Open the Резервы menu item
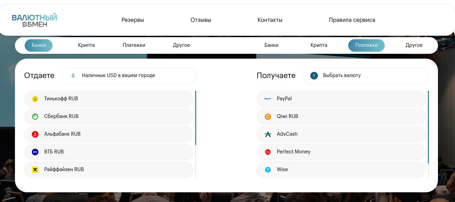The width and height of the screenshot is (455, 202). tap(133, 20)
